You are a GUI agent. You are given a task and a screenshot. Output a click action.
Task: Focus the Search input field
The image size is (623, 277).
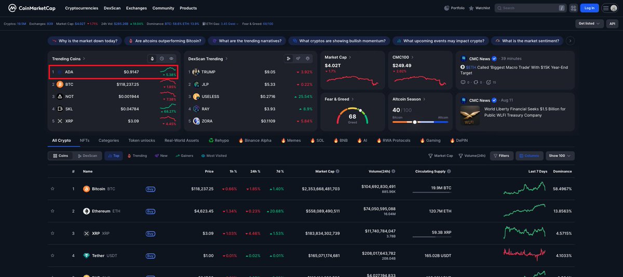click(x=531, y=8)
